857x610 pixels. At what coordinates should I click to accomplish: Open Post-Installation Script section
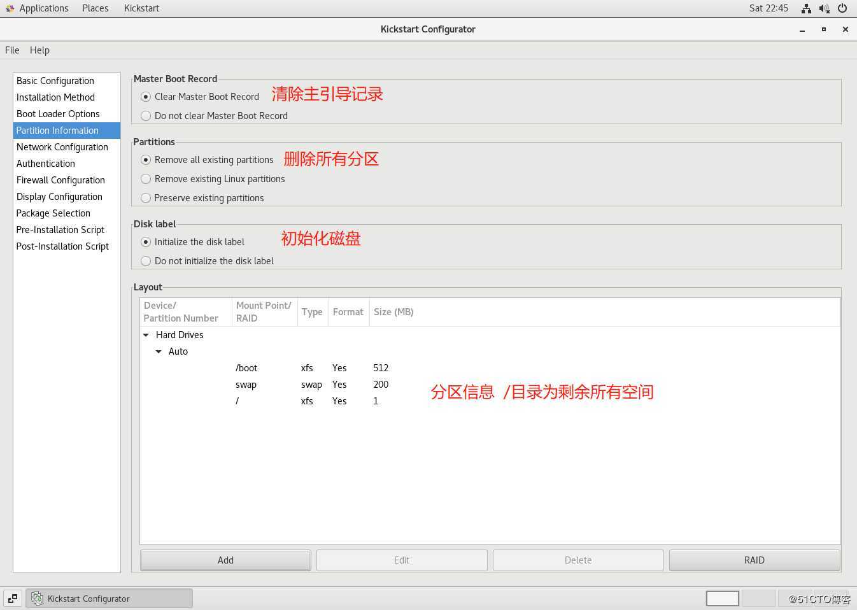(67, 246)
